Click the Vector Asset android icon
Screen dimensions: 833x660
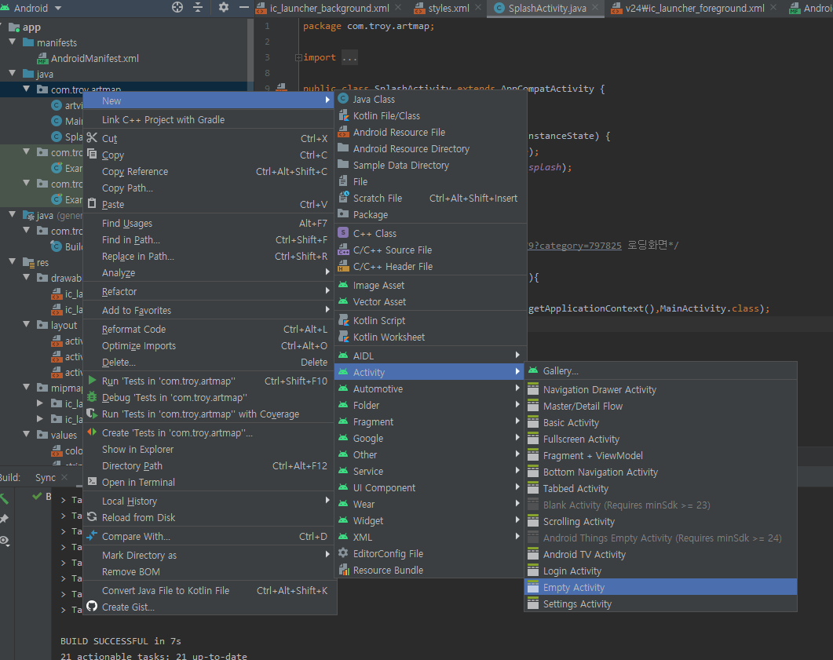tap(343, 301)
